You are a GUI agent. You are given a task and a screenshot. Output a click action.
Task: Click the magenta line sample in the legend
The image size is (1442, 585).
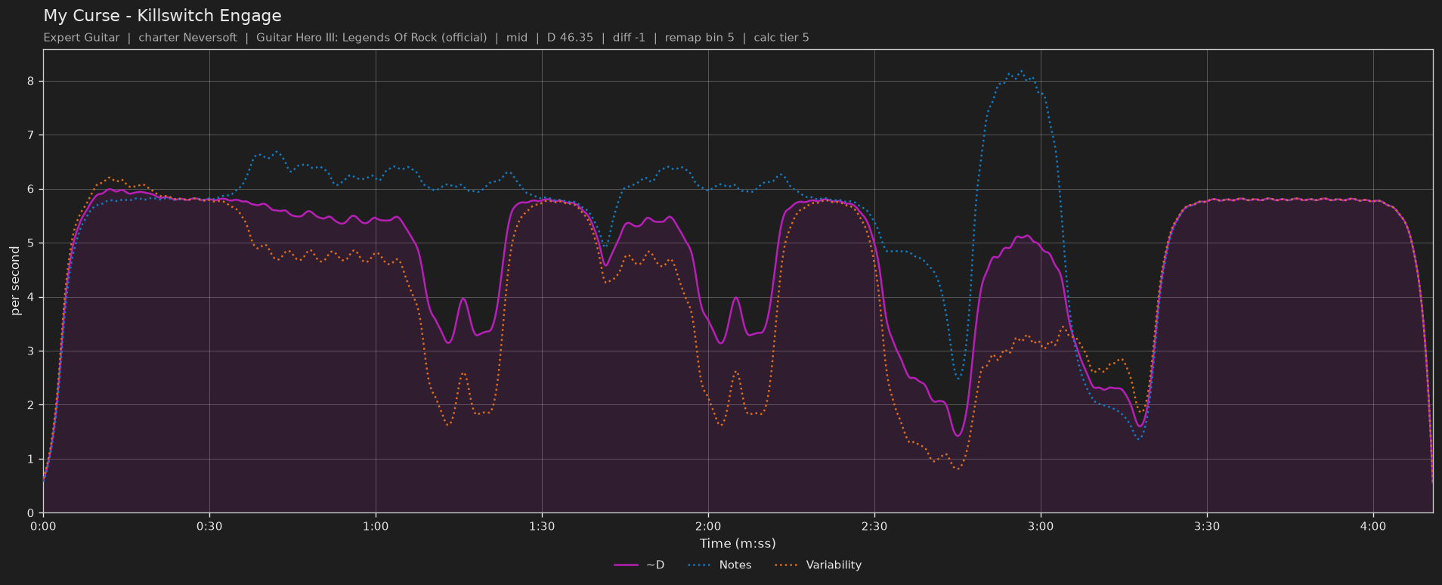(x=627, y=565)
